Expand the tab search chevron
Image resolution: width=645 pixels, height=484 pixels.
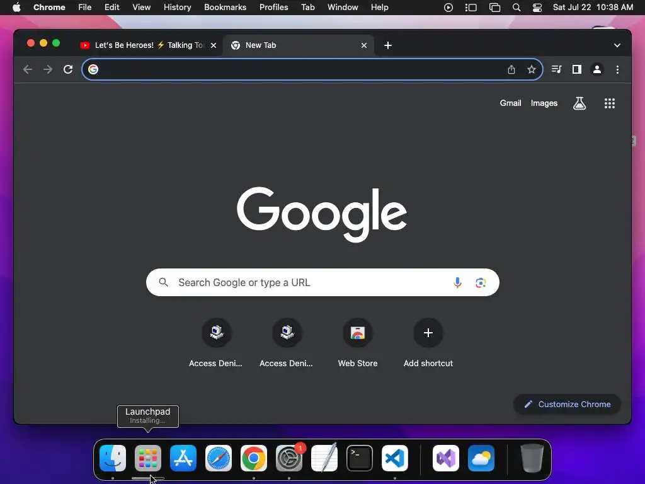point(617,45)
